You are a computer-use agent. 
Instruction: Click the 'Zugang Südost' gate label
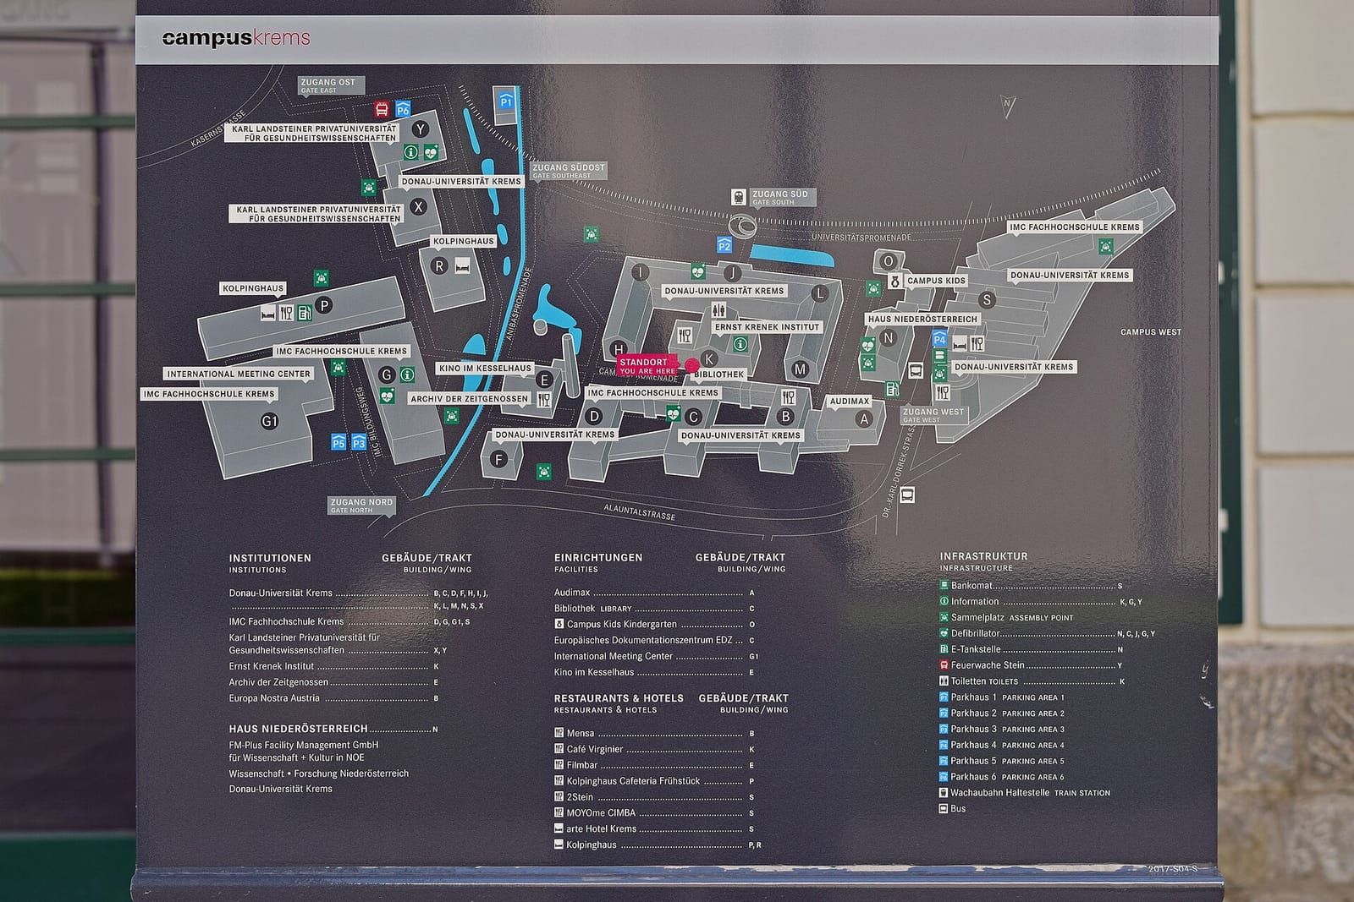[x=569, y=171]
